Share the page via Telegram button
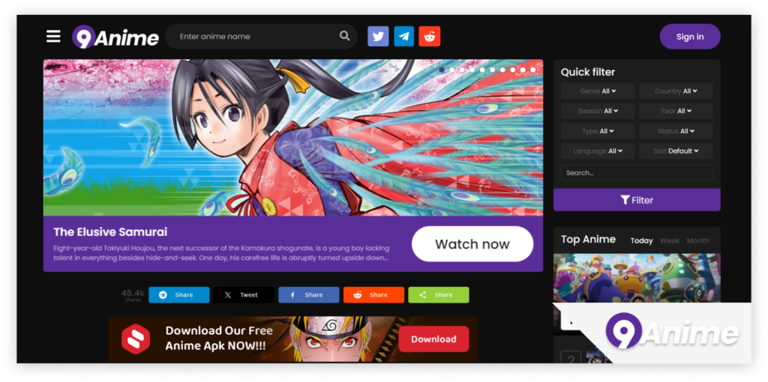Screen dimensions: 768x382 [x=179, y=295]
